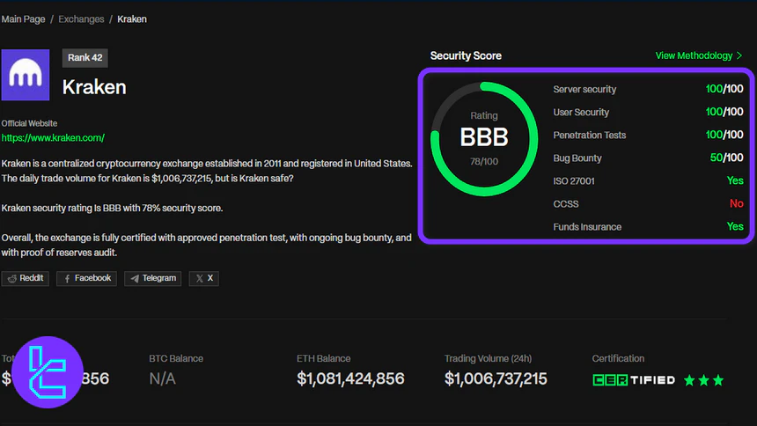Click the ETH Balance value

pyautogui.click(x=350, y=379)
